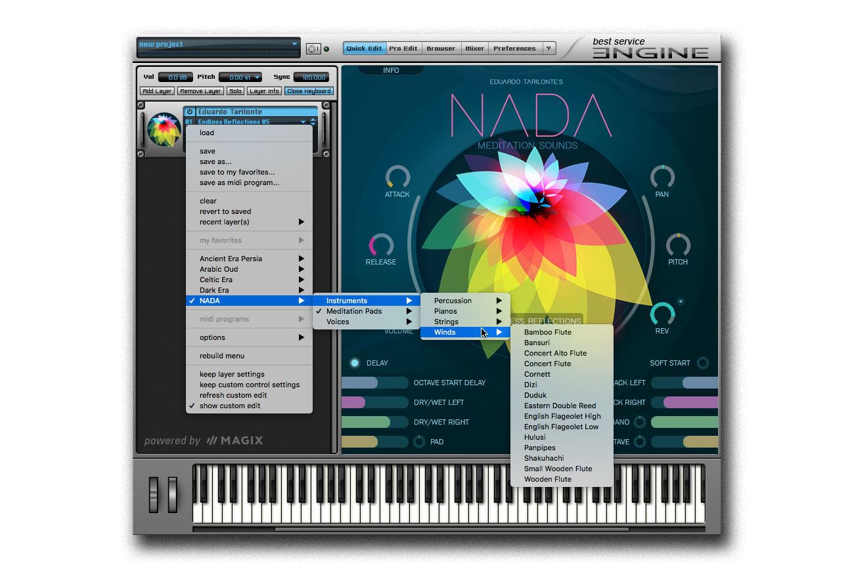Adjust the DRY/WET LEFT slider
Image resolution: width=854 pixels, height=569 pixels.
coord(375,402)
